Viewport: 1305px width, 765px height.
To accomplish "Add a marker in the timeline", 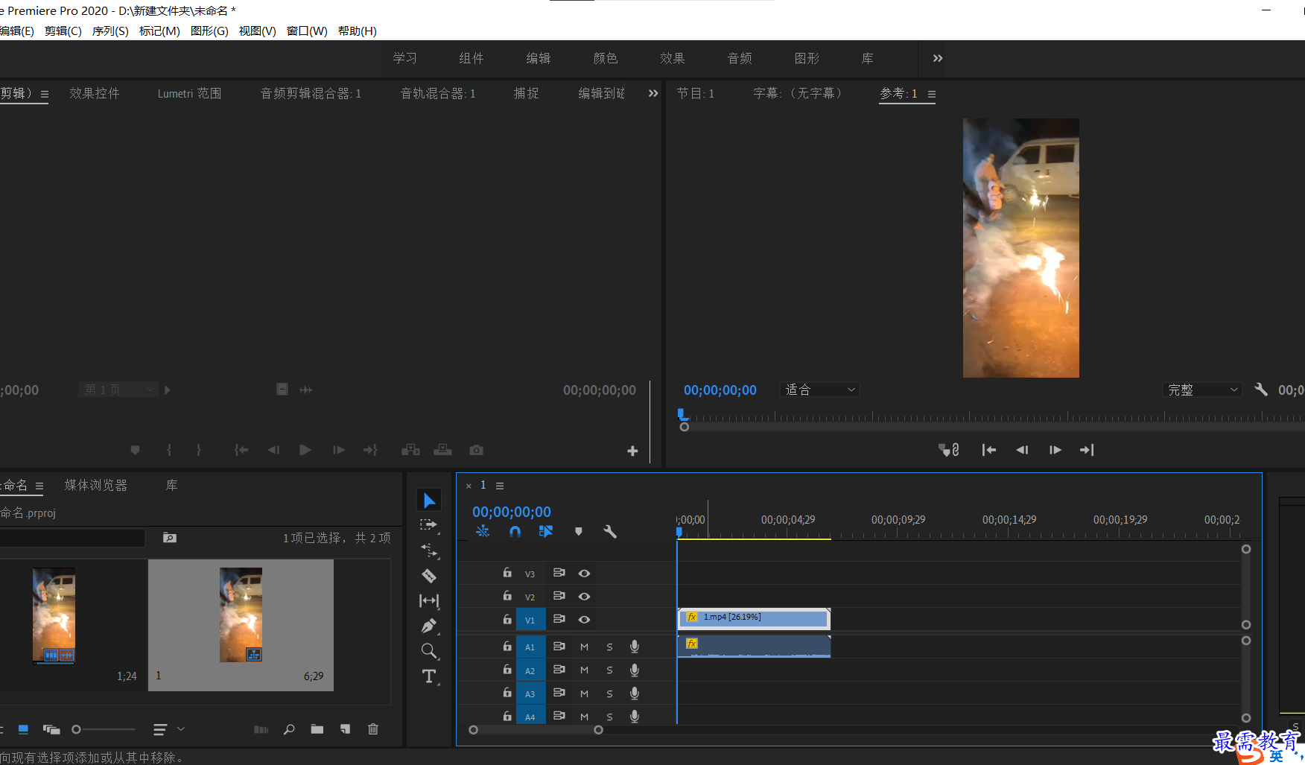I will tap(579, 532).
